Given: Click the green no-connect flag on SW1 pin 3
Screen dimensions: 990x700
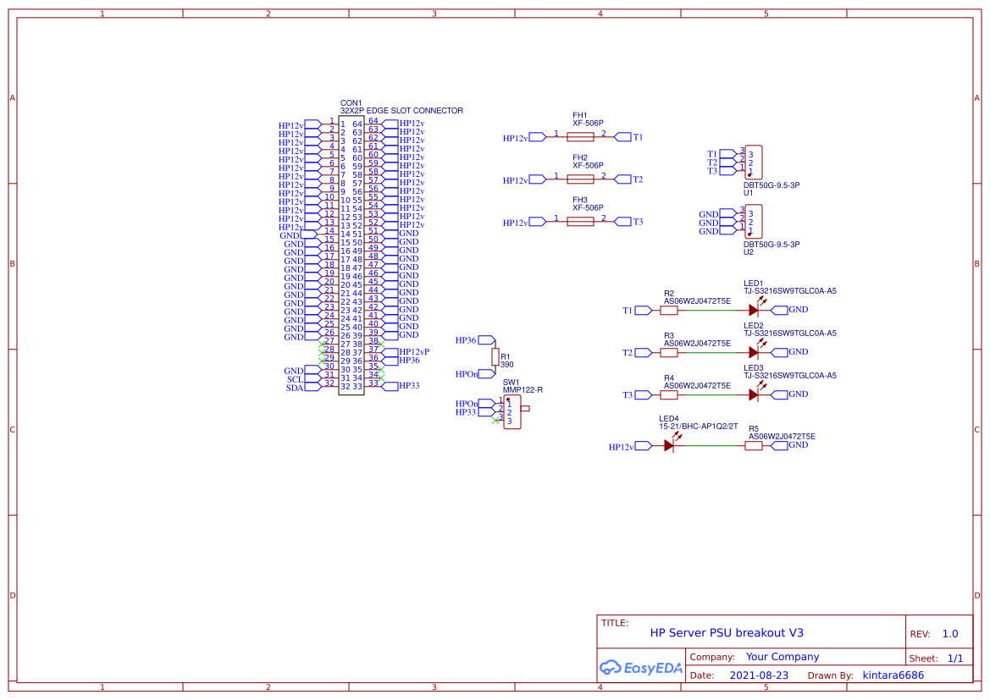Looking at the screenshot, I should click(x=495, y=421).
